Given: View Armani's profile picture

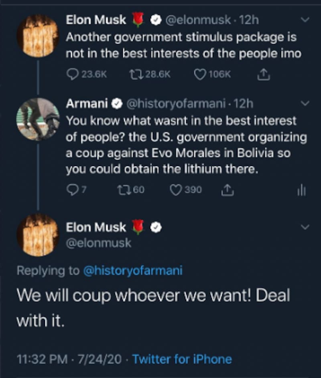Looking at the screenshot, I should (38, 119).
